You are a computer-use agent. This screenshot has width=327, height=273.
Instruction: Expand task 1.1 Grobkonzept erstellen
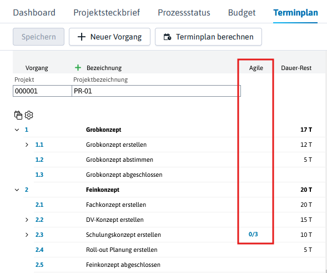click(x=27, y=145)
